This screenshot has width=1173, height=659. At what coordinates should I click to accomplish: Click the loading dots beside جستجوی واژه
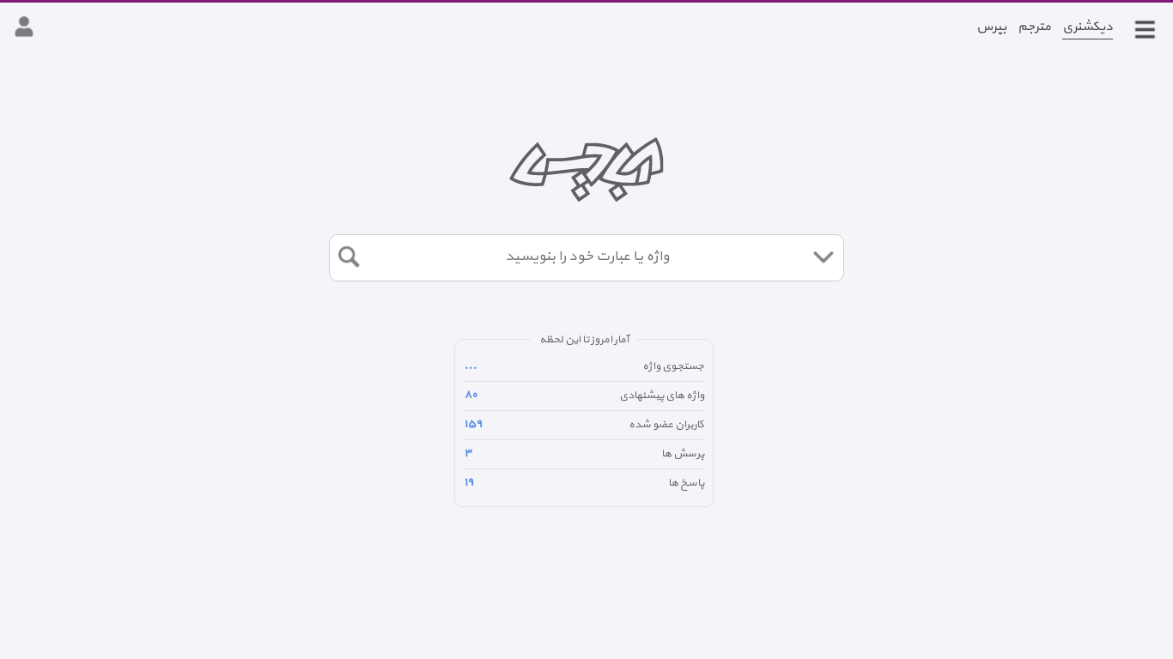471,367
